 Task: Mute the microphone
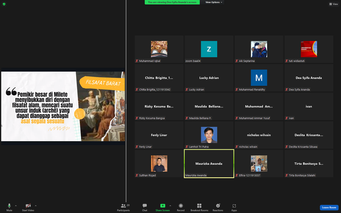tap(9, 207)
